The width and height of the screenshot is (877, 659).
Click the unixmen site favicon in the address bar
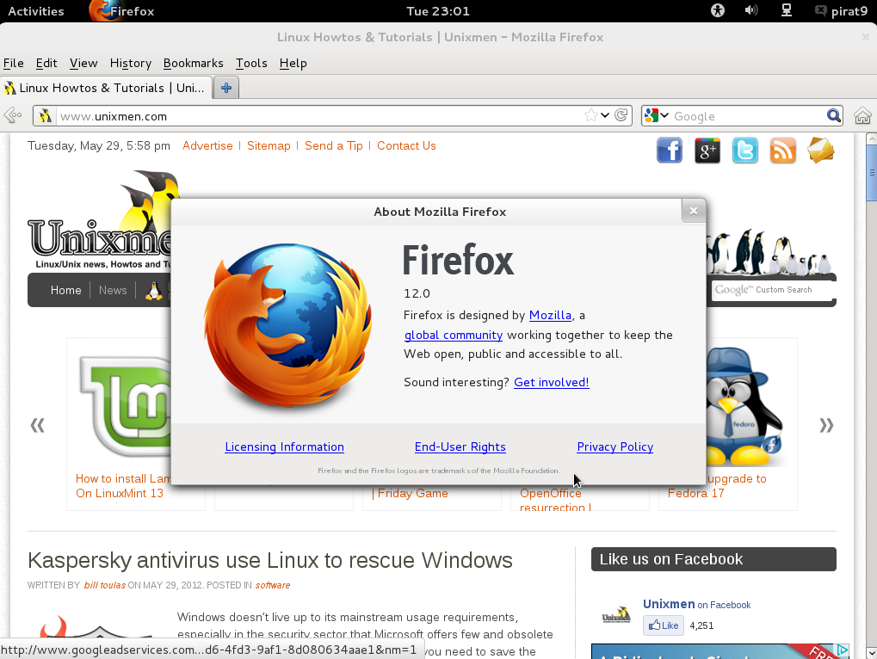pos(45,115)
